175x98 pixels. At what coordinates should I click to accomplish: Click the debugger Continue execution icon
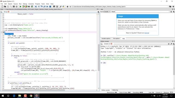47,7
